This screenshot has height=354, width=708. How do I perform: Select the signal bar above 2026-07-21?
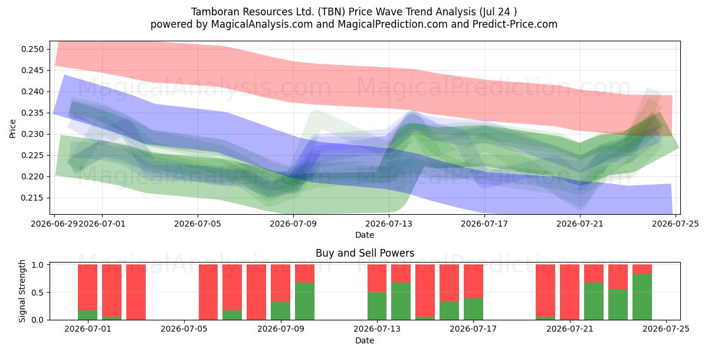click(570, 292)
